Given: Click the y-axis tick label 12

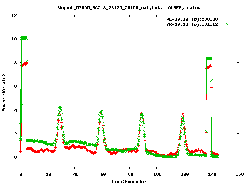Looking at the screenshot, I should 14,15.
